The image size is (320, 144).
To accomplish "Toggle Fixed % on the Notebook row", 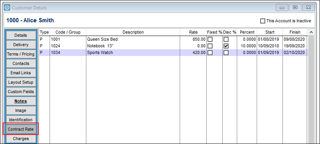I will (x=210, y=46).
